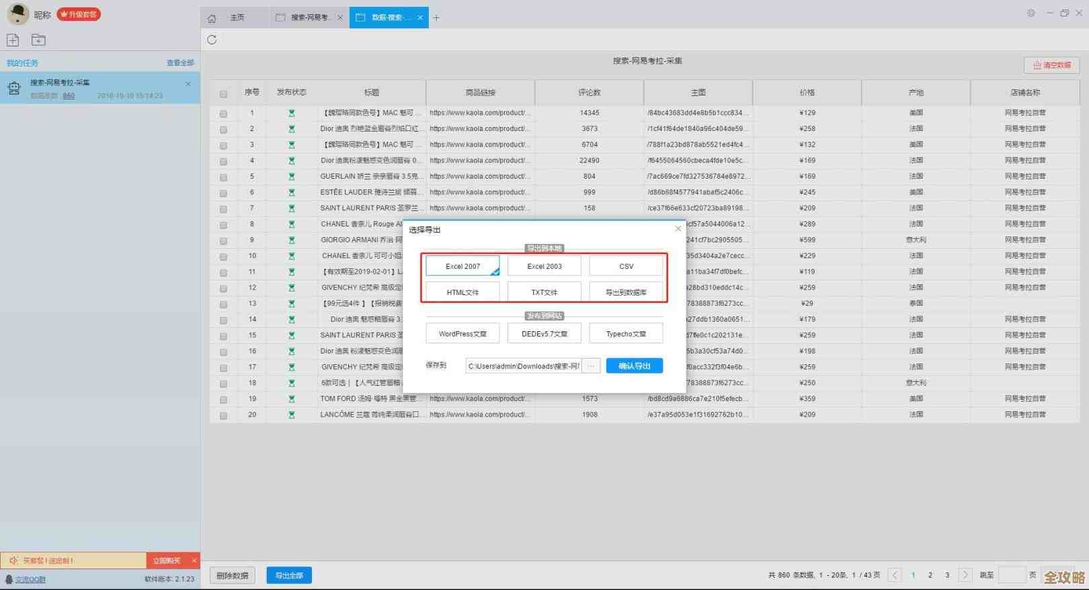The width and height of the screenshot is (1089, 590).
Task: Go to next page with right arrow
Action: (965, 575)
